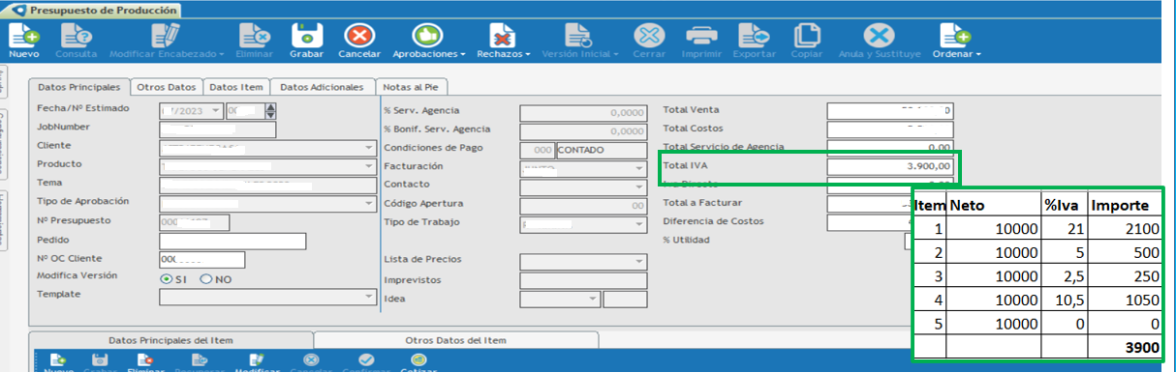Click the Anula y Sustituye icon

[879, 36]
